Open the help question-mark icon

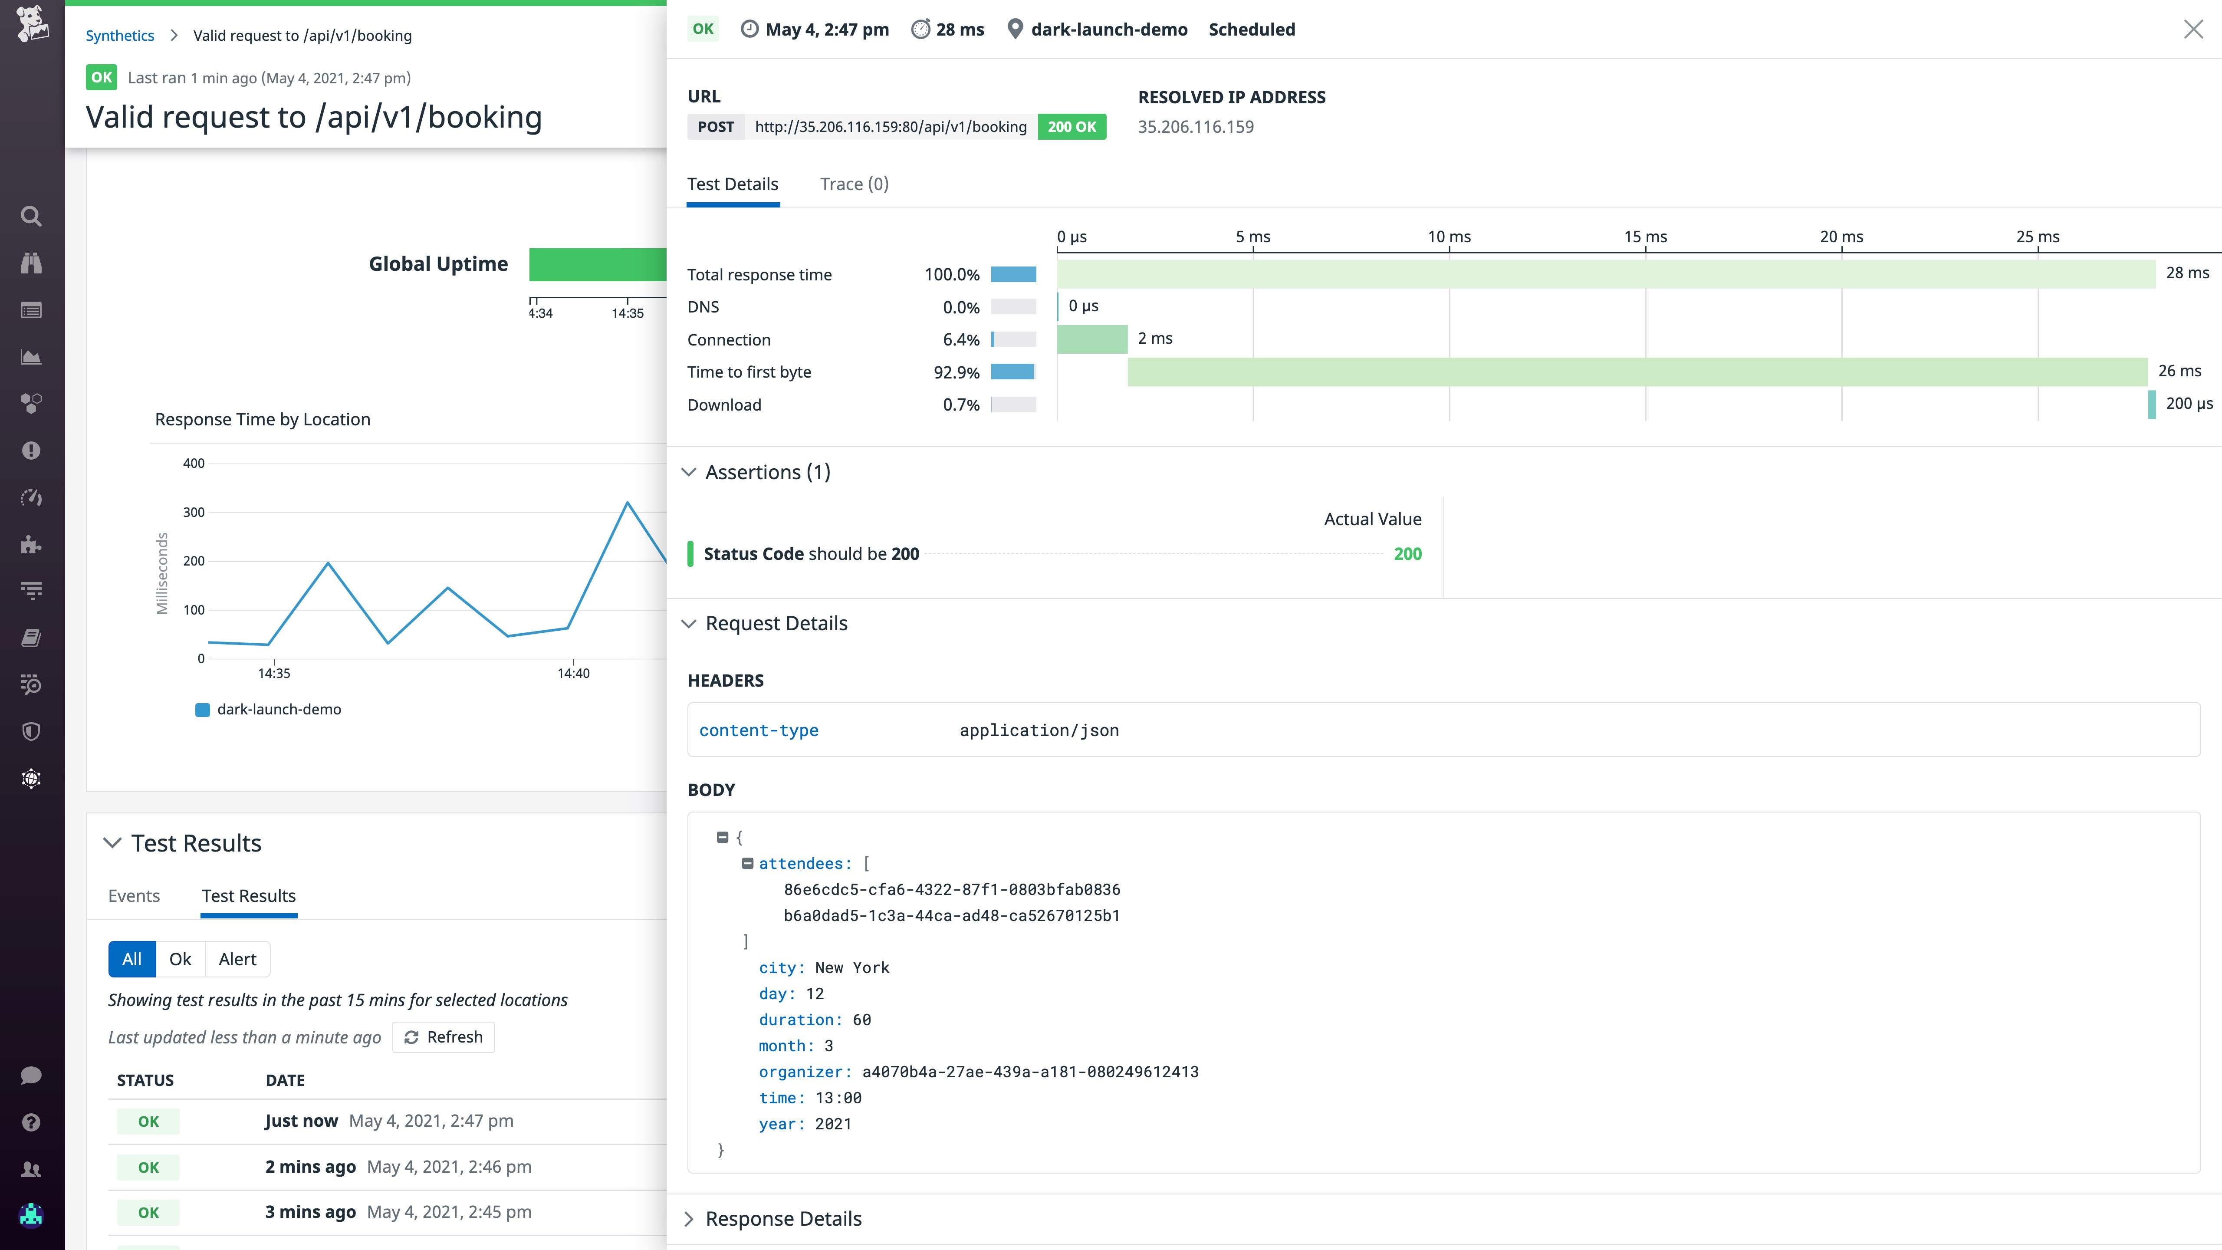point(32,1122)
